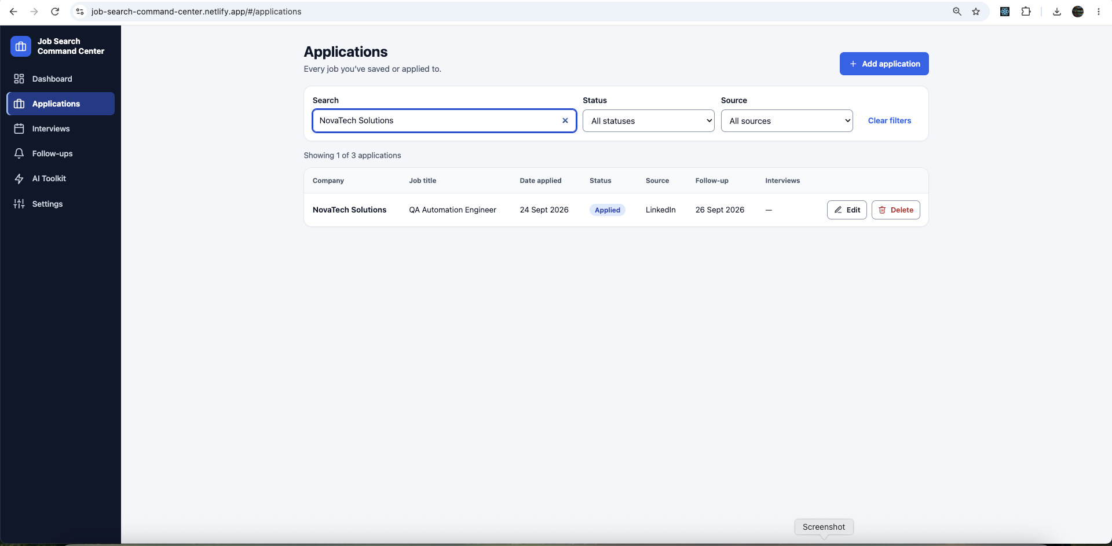
Task: Click the Clear filters link
Action: coord(889,120)
